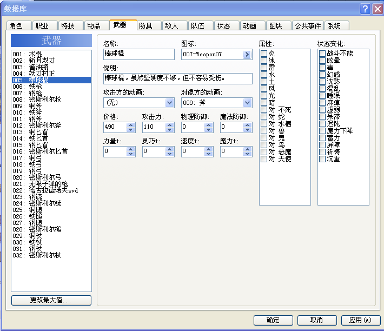The height and width of the screenshot is (331, 384).
Task: Open the 攻击方的动画 dropdown
Action: [169, 103]
